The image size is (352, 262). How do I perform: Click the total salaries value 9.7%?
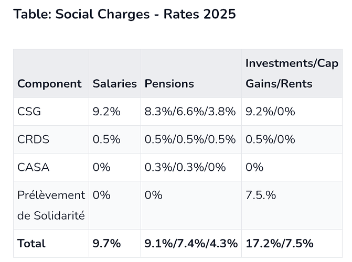(x=106, y=244)
